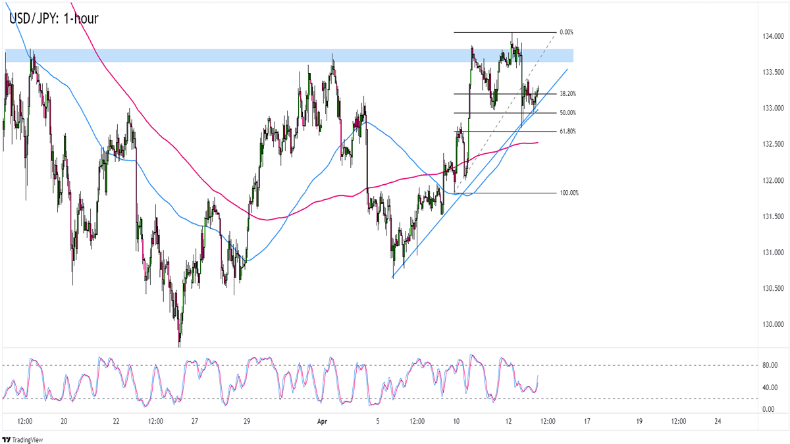Click the 5 date label on time axis

coord(377,422)
